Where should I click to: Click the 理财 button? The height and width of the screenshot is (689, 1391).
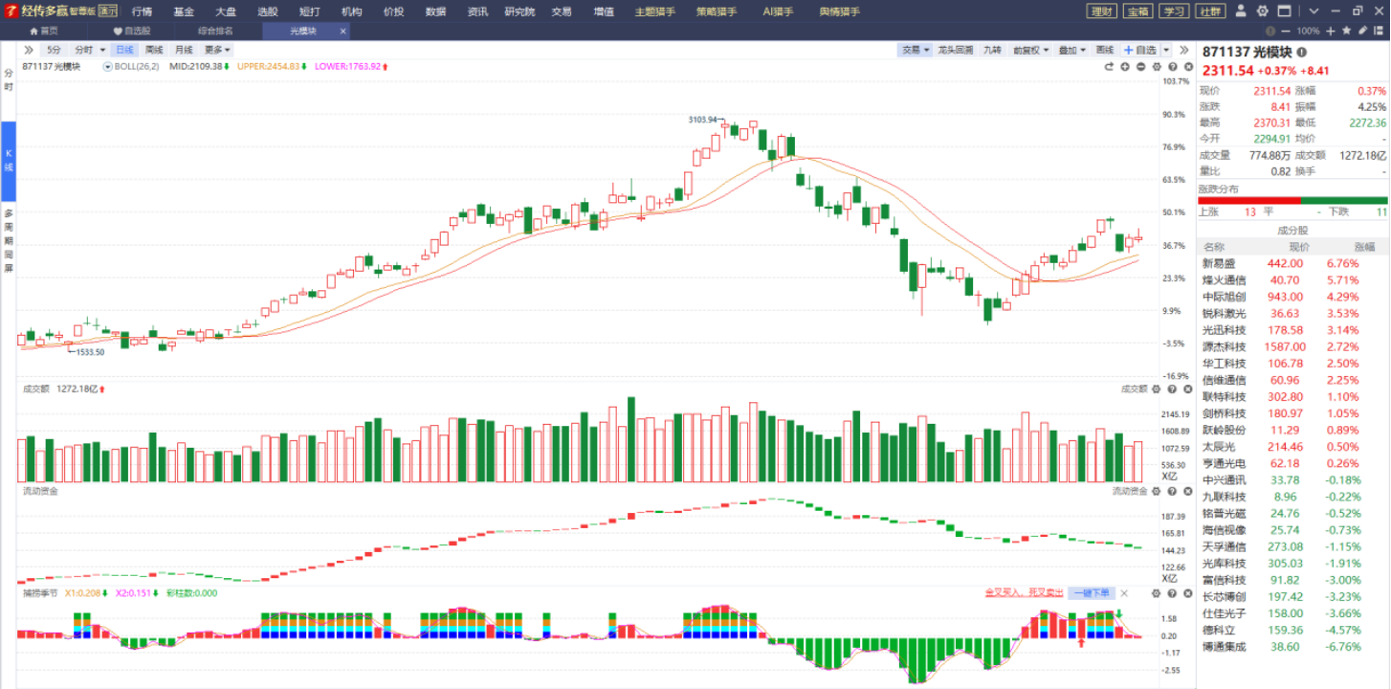coord(1102,11)
